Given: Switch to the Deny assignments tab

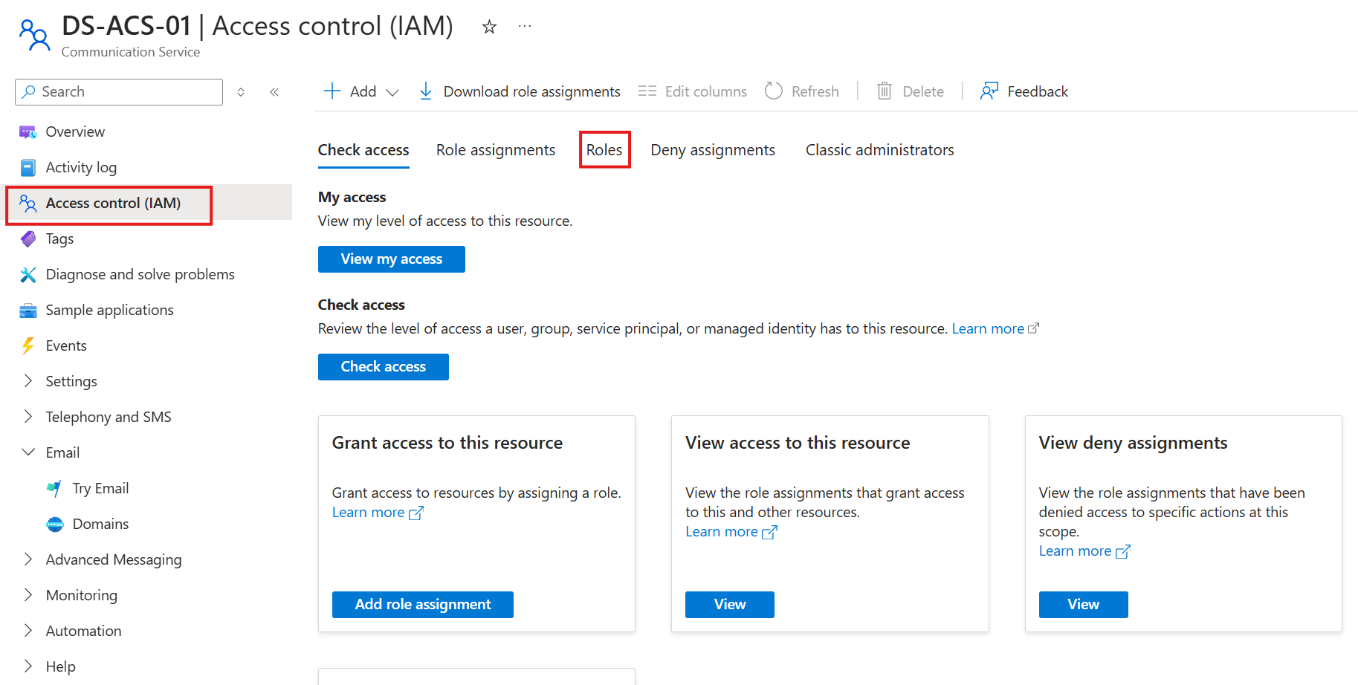Looking at the screenshot, I should pos(712,150).
